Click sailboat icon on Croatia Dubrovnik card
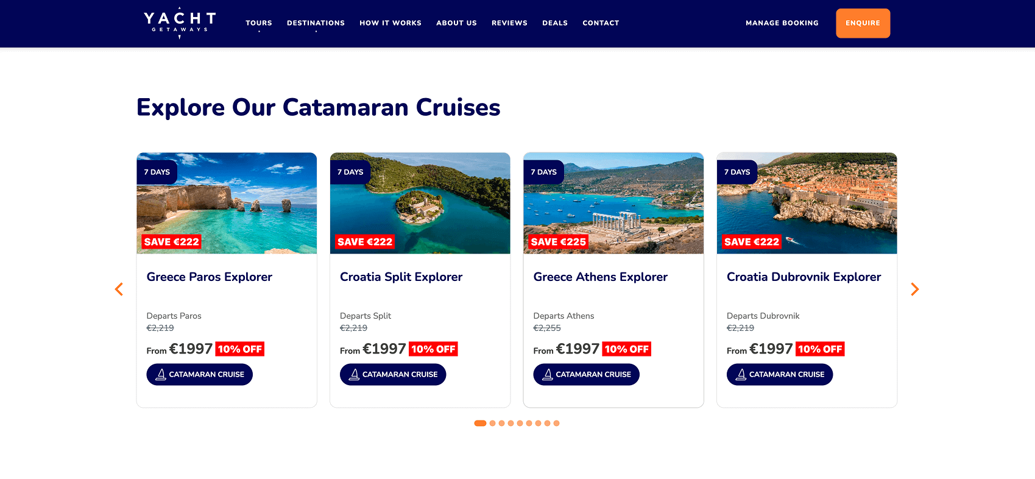Viewport: 1035px width, 479px height. 741,375
